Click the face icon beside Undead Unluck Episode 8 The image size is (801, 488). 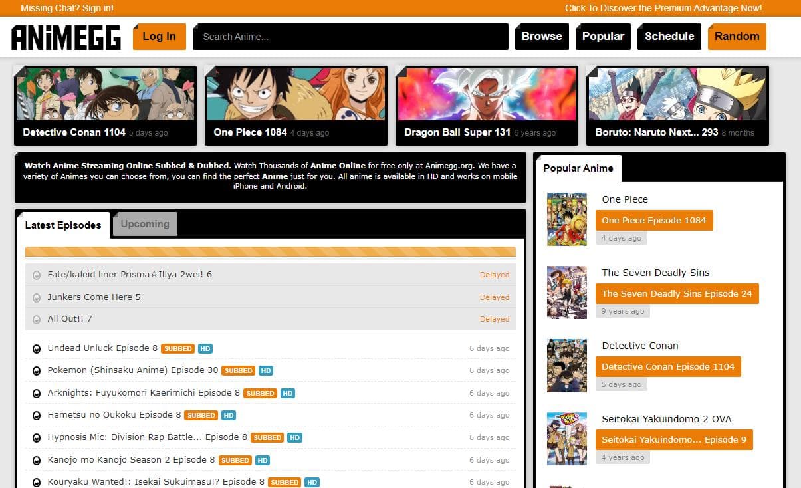[37, 348]
